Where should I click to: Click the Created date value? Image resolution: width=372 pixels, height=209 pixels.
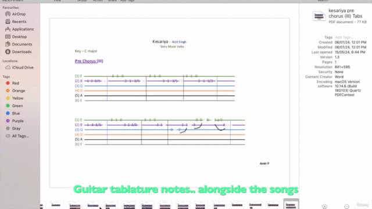point(350,42)
